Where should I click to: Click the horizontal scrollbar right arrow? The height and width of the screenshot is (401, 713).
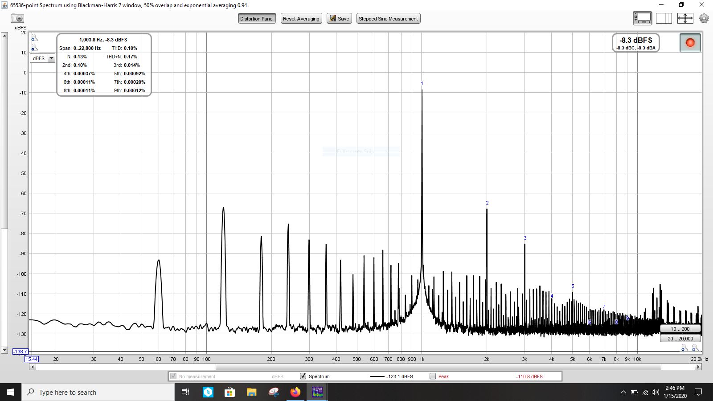(698, 367)
